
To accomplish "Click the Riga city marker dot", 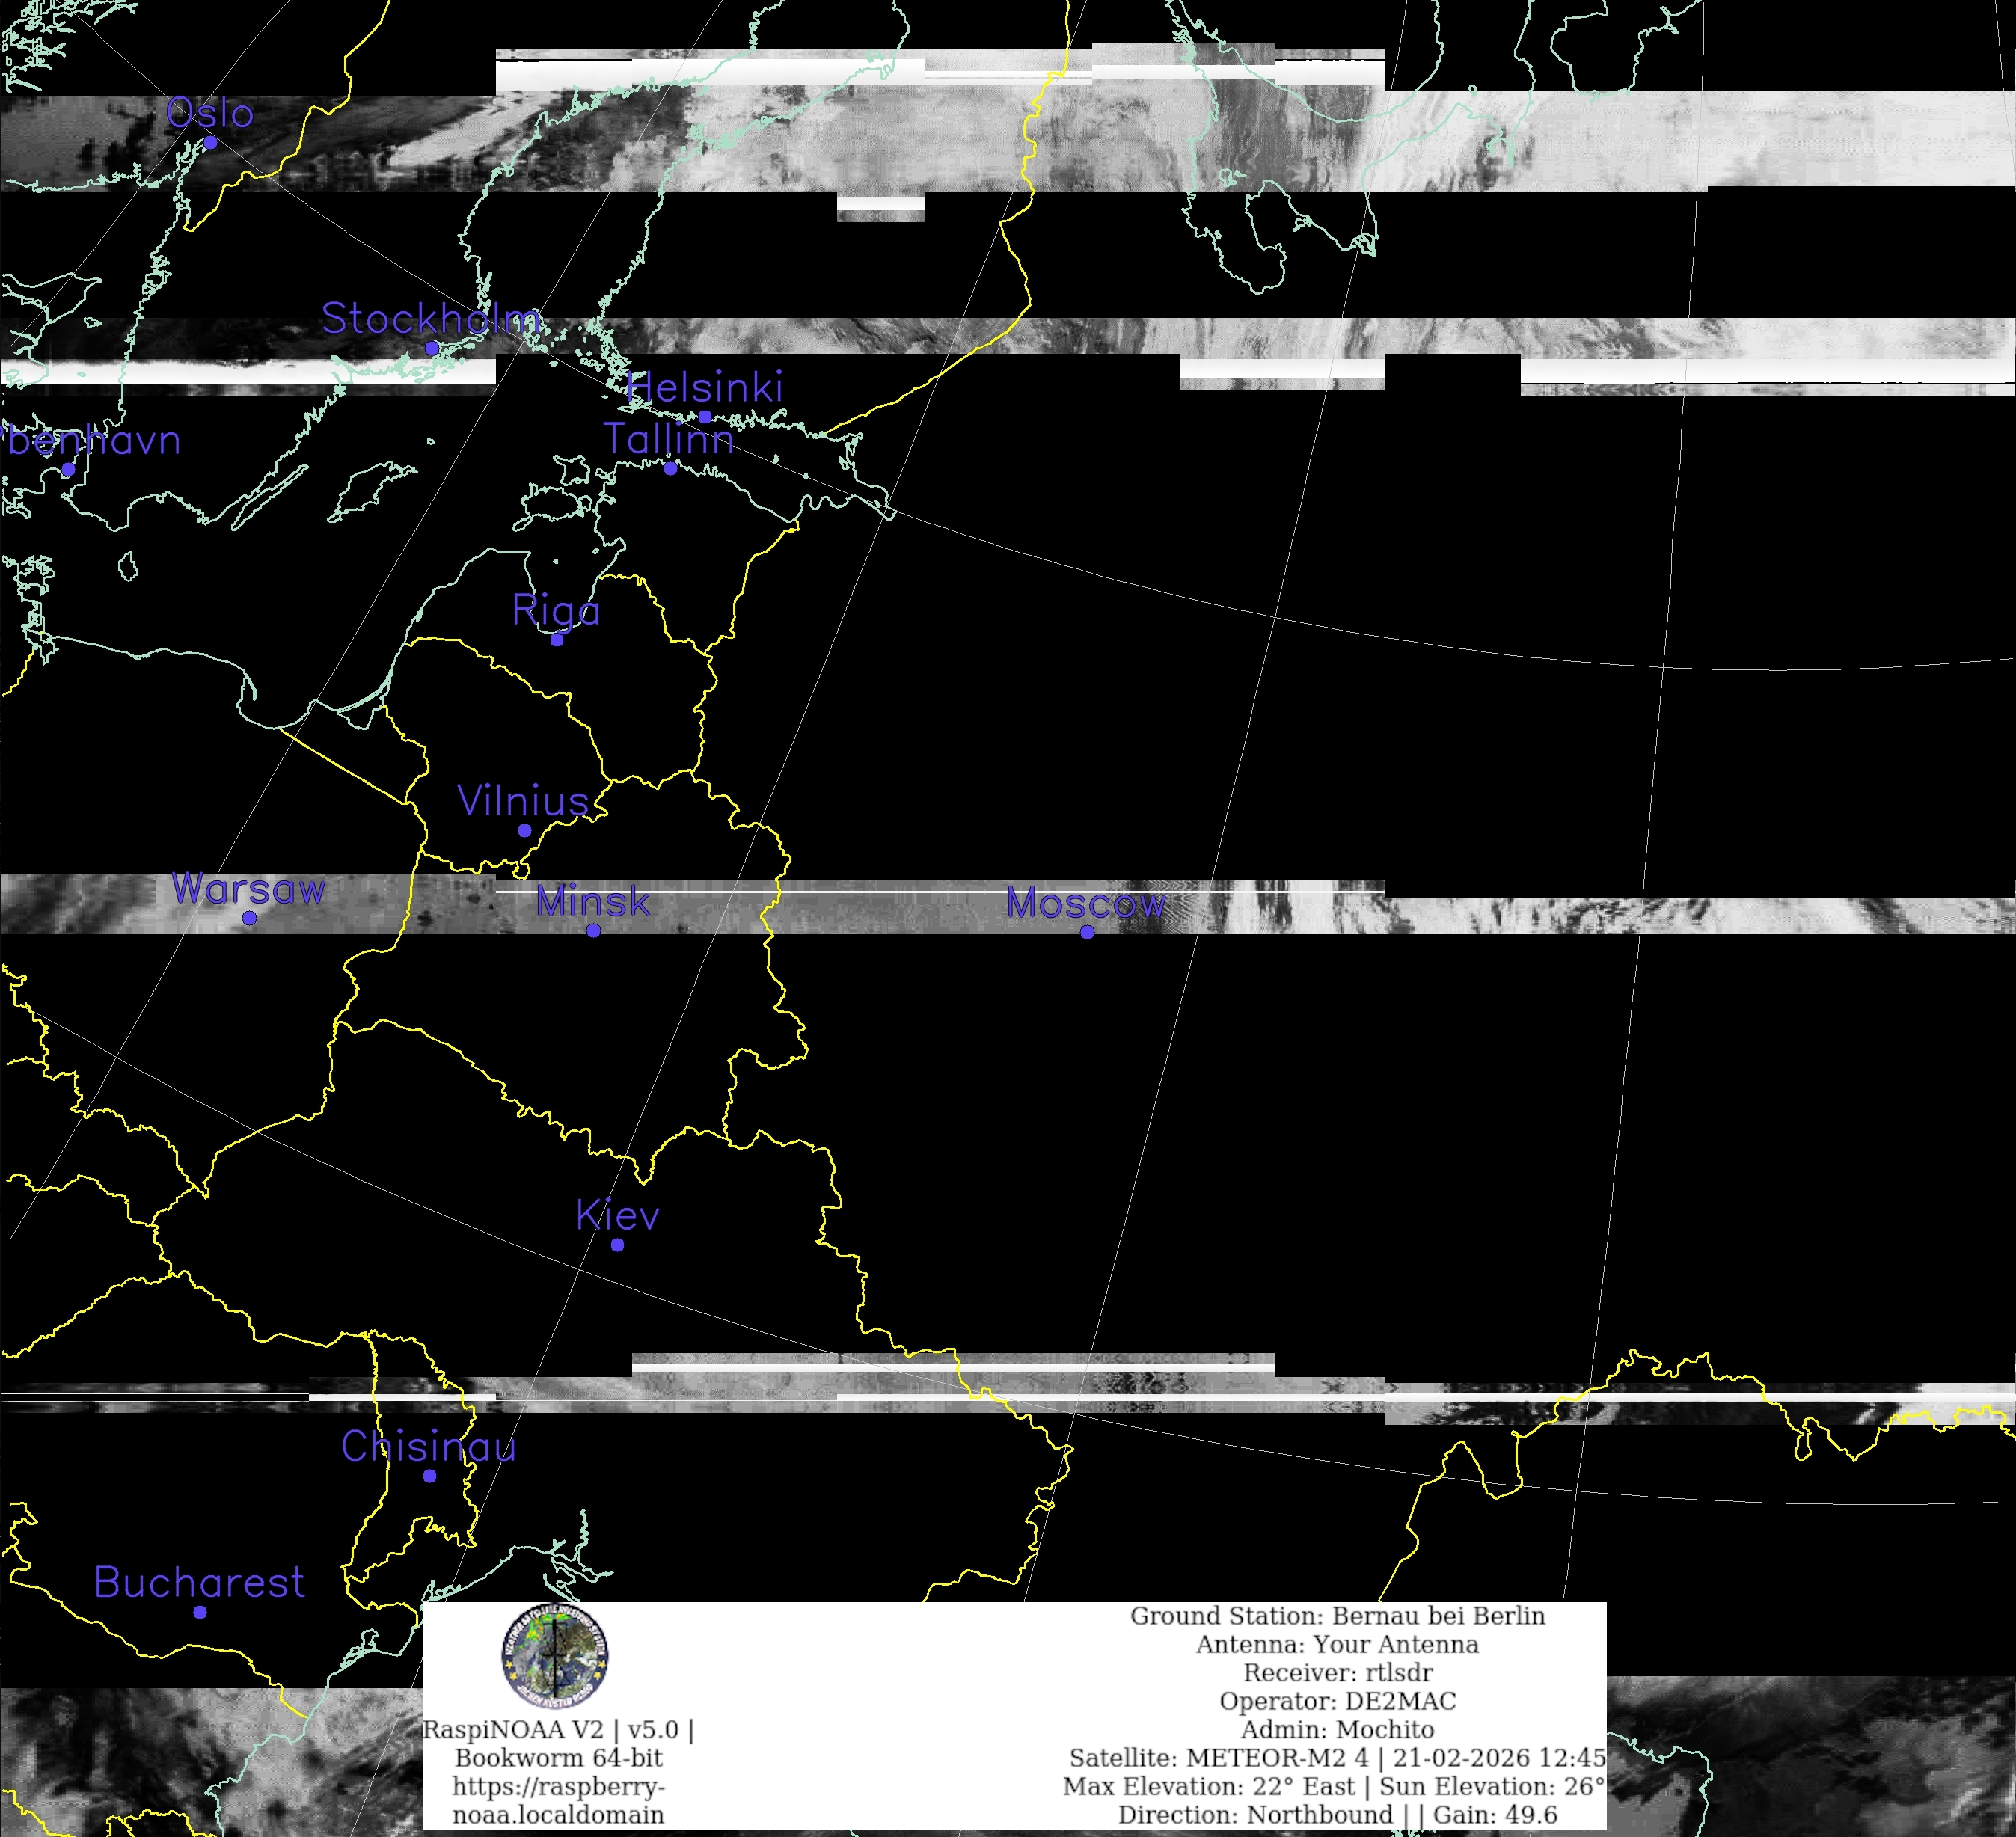I will 557,640.
